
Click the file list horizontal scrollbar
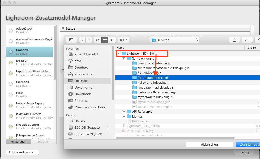175,138
